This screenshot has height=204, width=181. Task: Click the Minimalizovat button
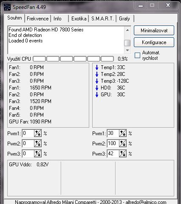click(154, 31)
